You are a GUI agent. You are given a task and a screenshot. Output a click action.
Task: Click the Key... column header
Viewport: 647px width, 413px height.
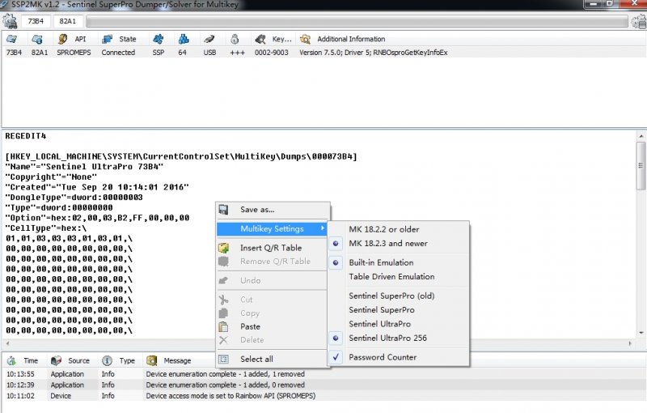point(273,39)
